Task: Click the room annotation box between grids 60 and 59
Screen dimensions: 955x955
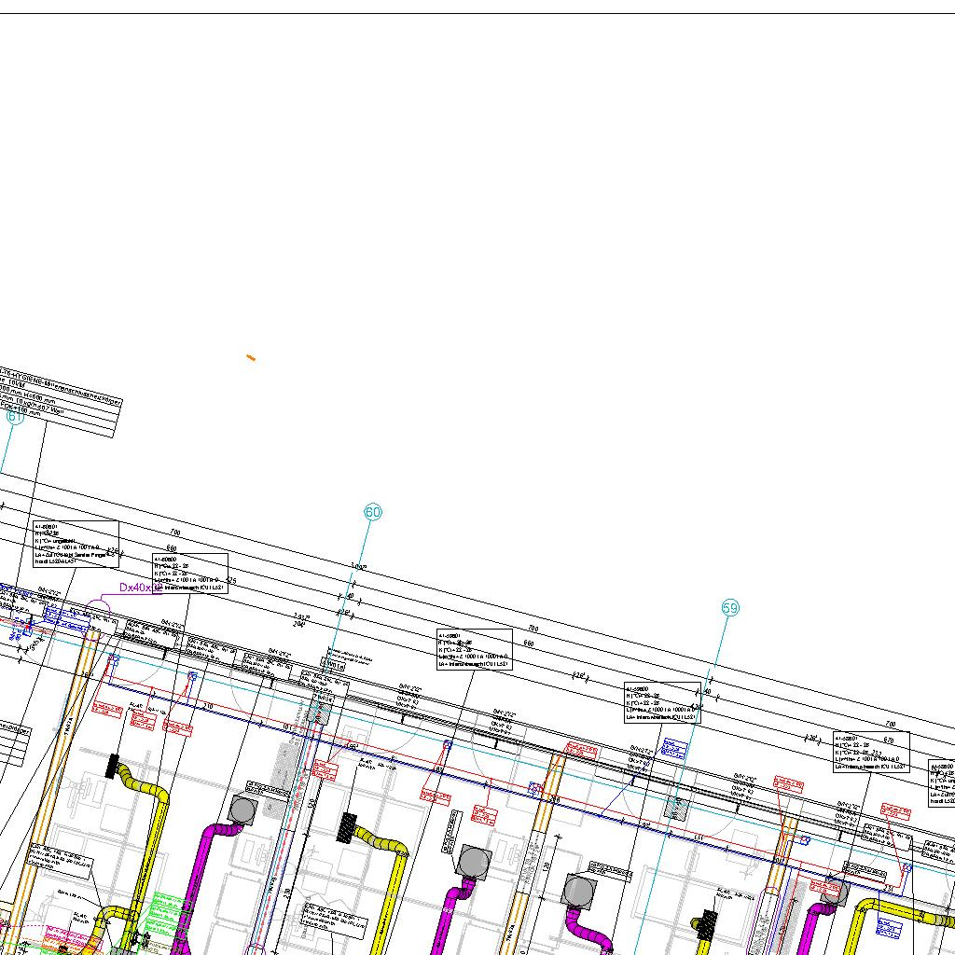Action: click(x=475, y=649)
